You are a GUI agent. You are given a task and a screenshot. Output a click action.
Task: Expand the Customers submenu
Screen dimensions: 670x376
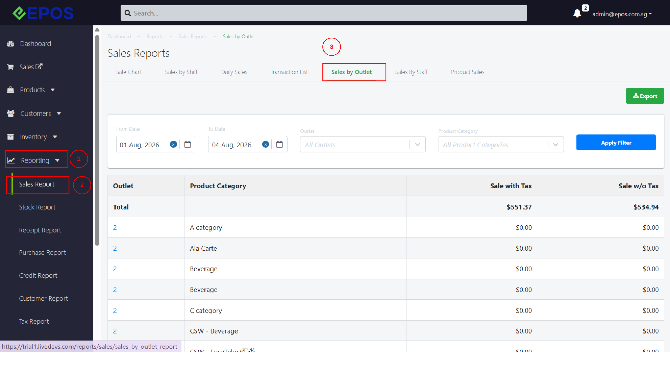[x=59, y=113]
